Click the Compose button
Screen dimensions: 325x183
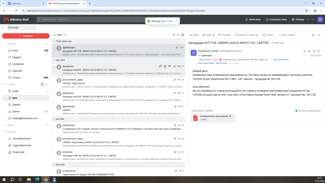[x=26, y=36]
